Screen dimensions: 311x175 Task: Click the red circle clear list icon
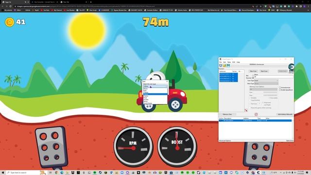click(x=256, y=114)
